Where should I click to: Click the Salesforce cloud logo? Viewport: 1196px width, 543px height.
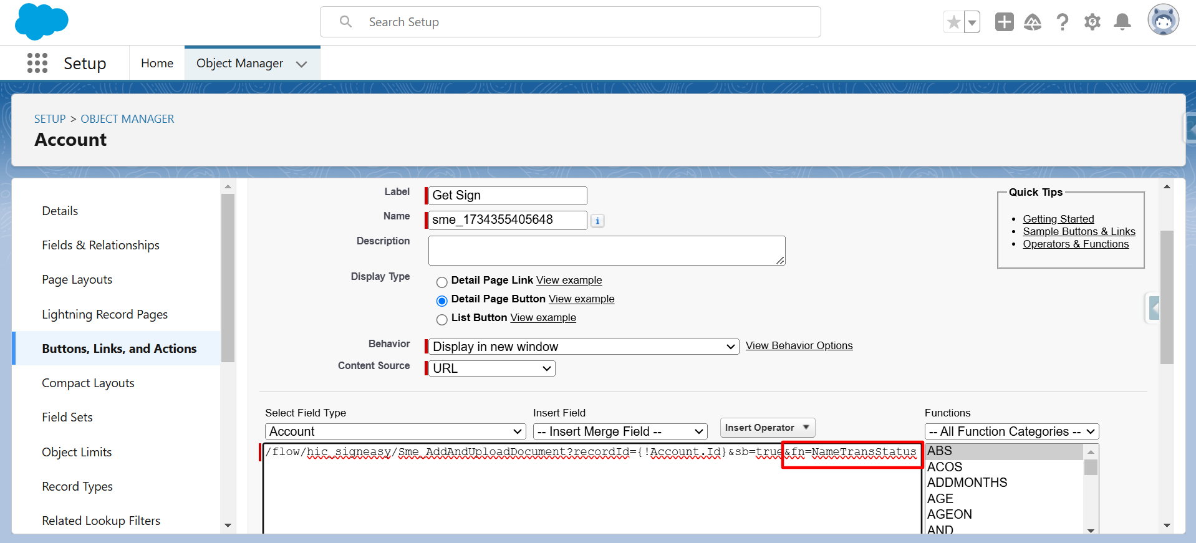41,21
